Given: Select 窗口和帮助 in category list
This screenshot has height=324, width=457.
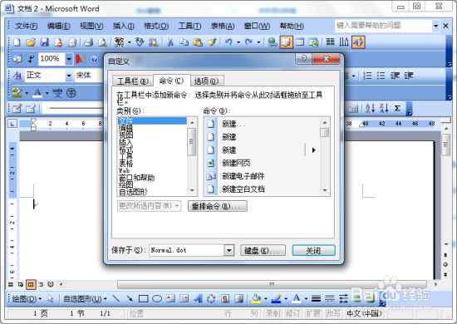Looking at the screenshot, I should point(152,178).
